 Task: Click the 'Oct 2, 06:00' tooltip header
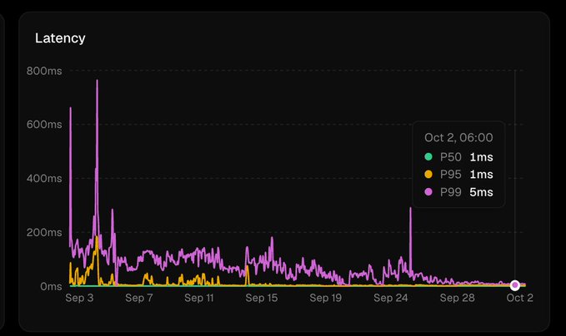click(x=458, y=137)
